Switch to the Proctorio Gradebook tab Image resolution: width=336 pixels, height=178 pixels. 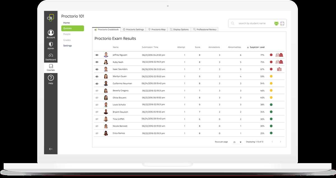107,29
